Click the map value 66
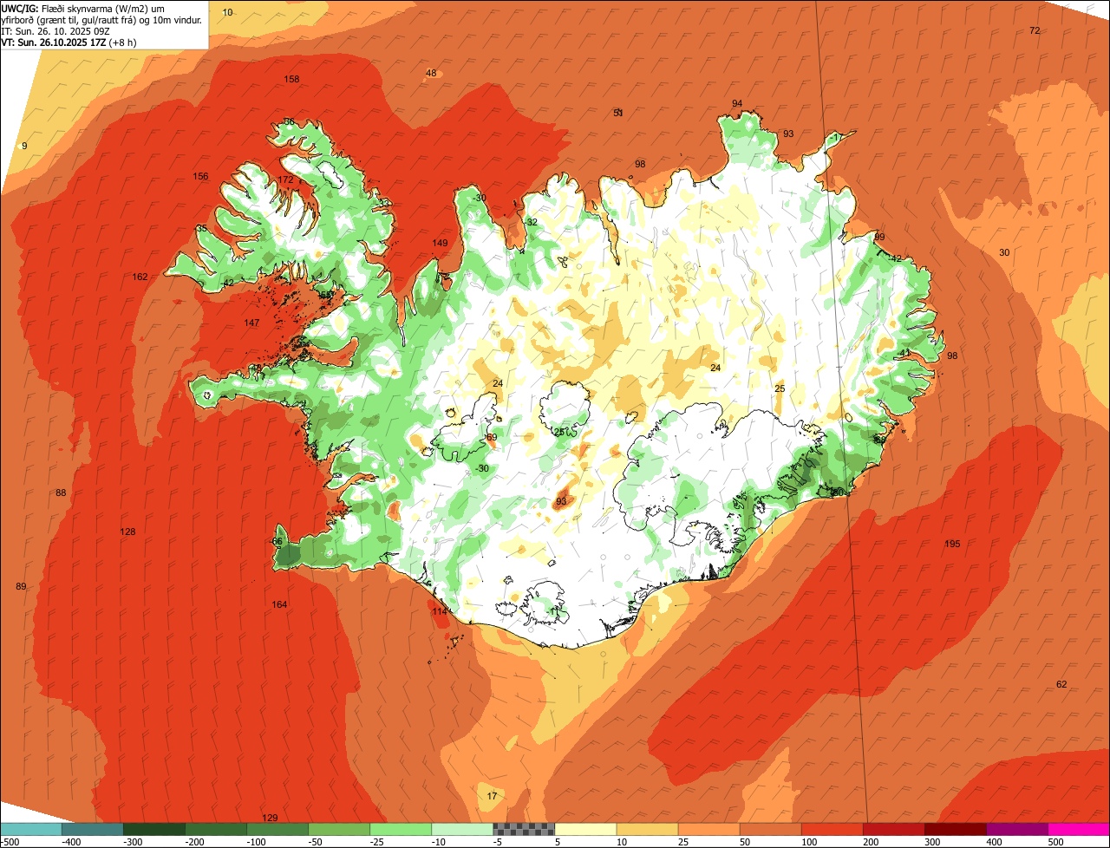The width and height of the screenshot is (1110, 848). click(x=277, y=542)
